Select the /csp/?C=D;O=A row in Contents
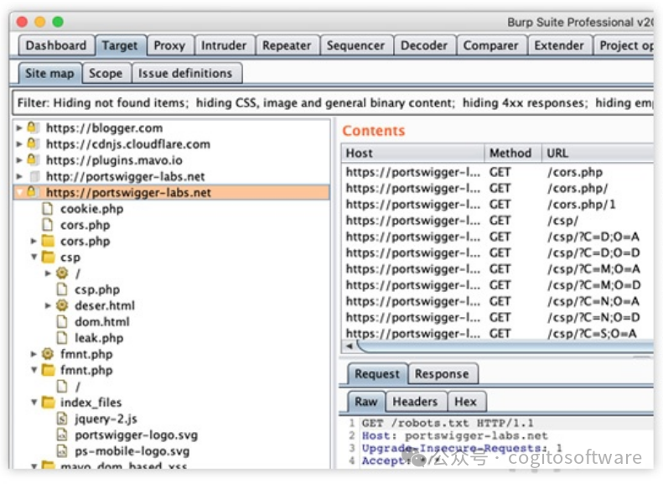 point(497,237)
